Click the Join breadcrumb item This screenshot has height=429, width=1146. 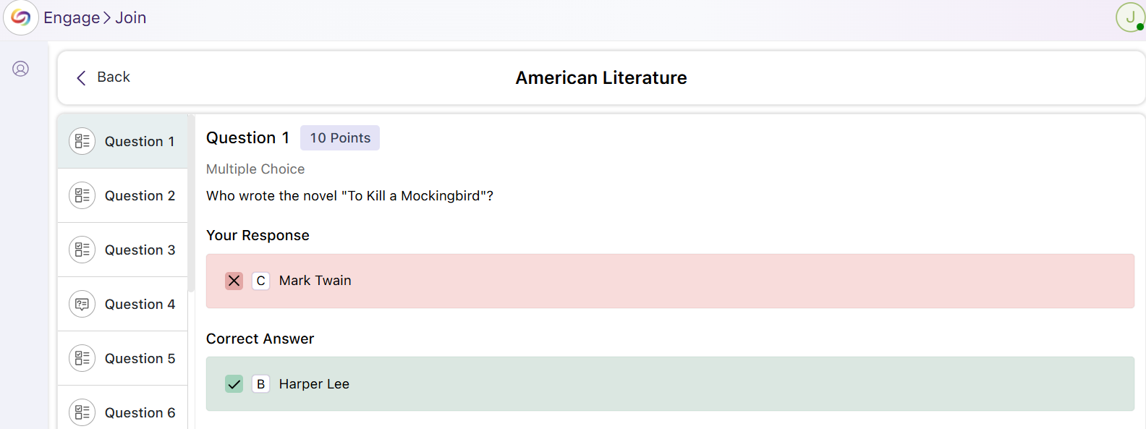pos(131,18)
